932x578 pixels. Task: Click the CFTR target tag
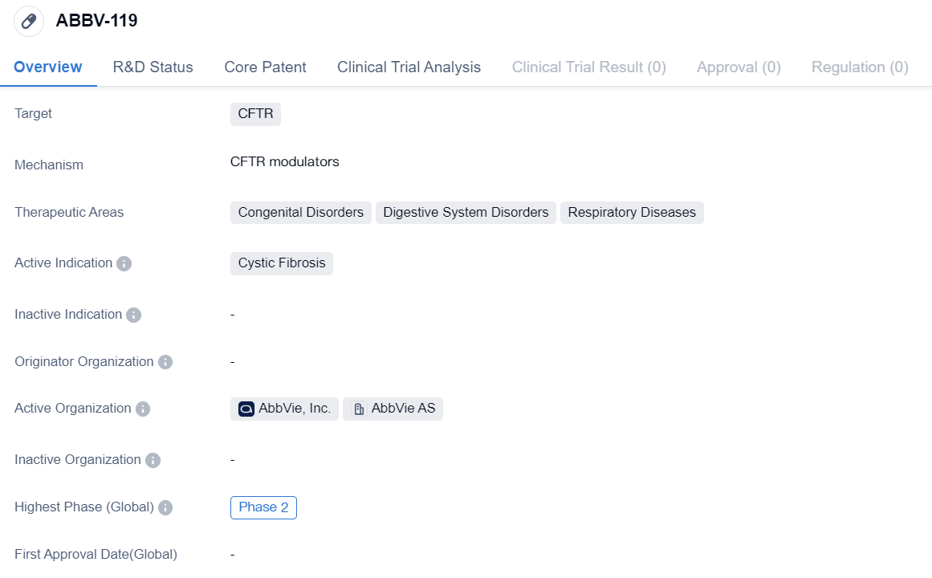coord(255,114)
